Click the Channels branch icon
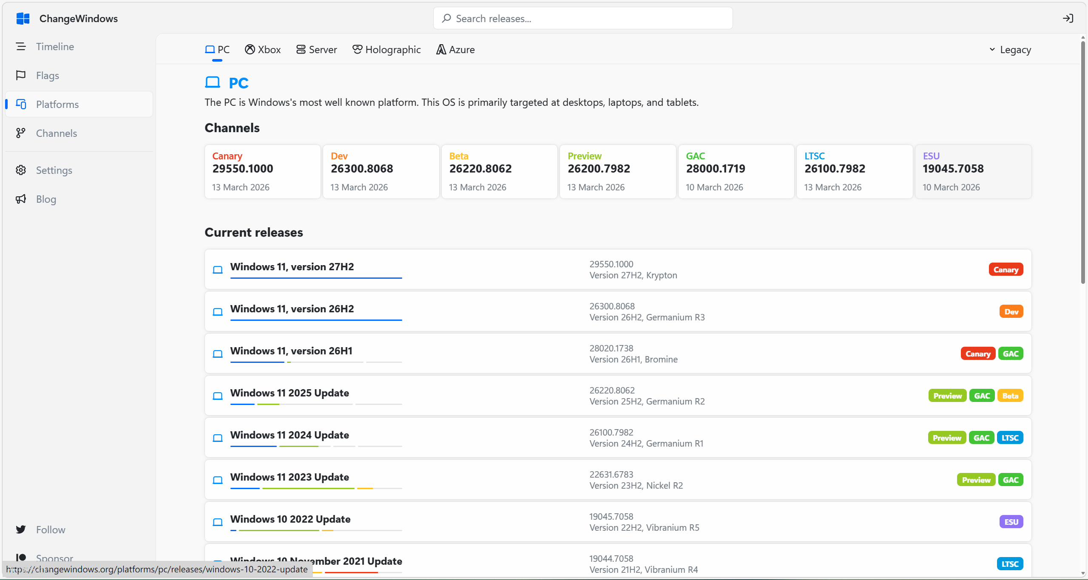 tap(20, 133)
